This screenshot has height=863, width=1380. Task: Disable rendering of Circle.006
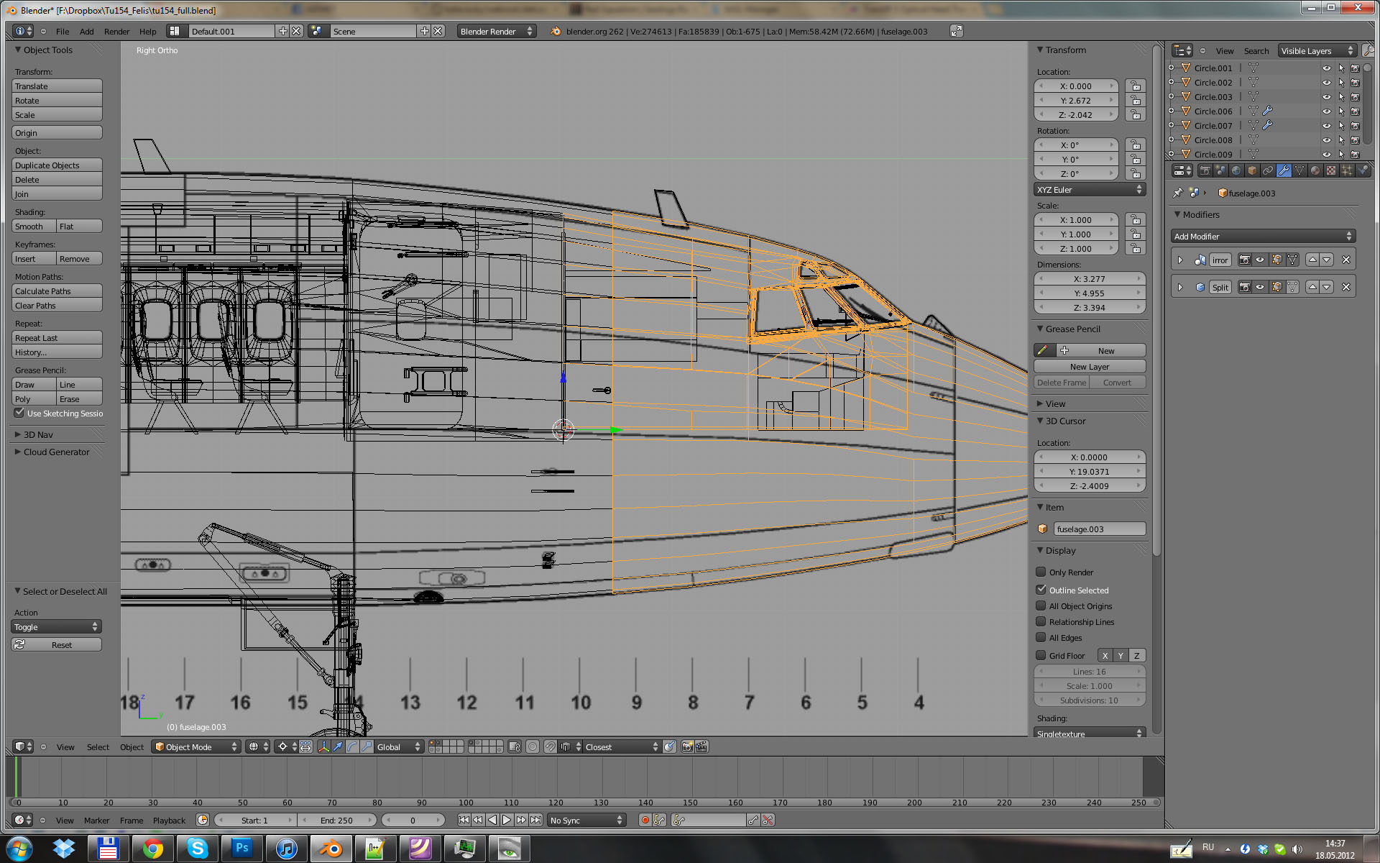(x=1356, y=111)
